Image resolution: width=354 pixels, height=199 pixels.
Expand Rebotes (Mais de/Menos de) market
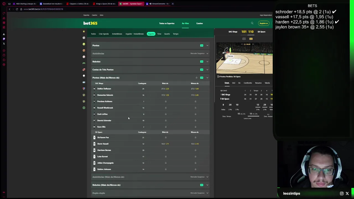click(150, 185)
